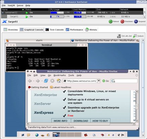147x139 pixels.
Task: Click the green Go button beside the URL bar
Action: (105, 81)
